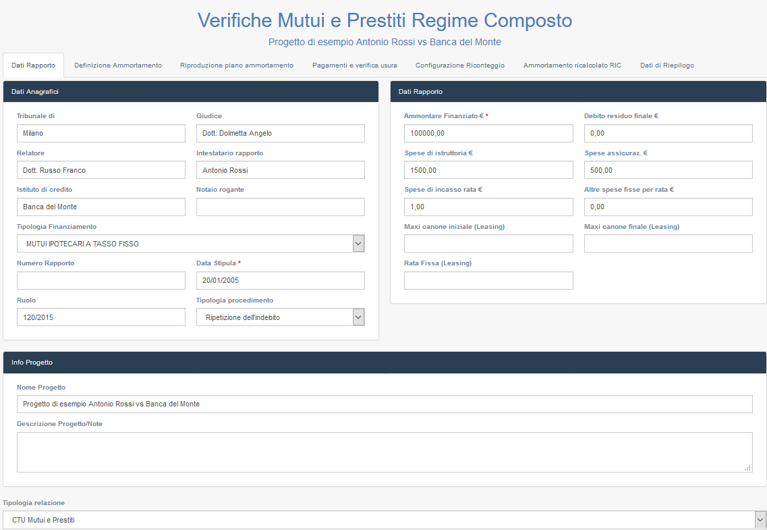Click the Dati Rapporto panel header

click(578, 92)
